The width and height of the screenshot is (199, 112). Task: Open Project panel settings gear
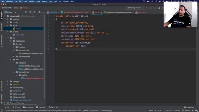(39, 12)
